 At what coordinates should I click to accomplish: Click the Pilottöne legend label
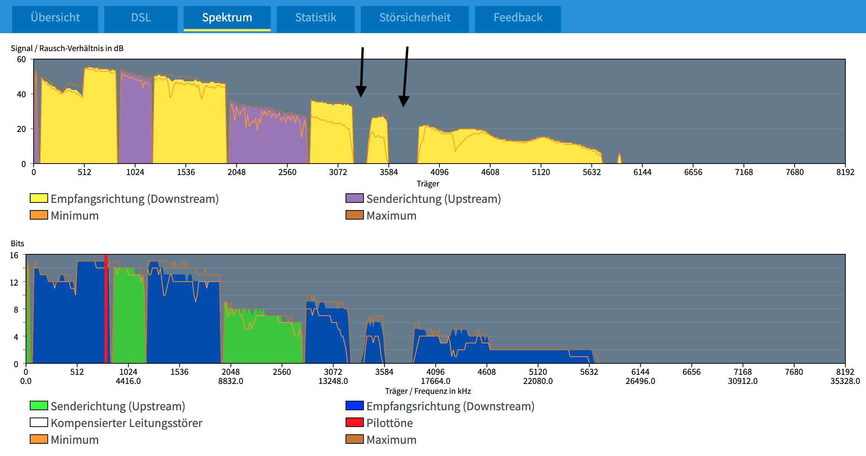point(389,423)
